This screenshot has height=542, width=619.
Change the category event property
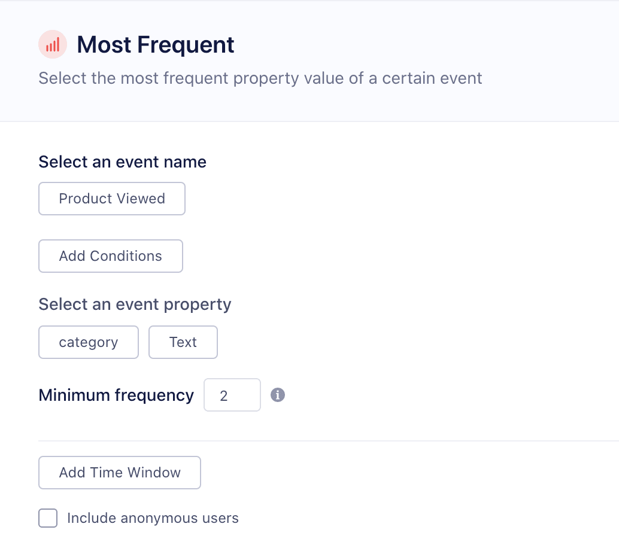pos(88,342)
